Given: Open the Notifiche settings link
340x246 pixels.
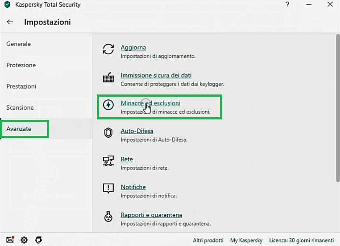Looking at the screenshot, I should click(x=133, y=187).
